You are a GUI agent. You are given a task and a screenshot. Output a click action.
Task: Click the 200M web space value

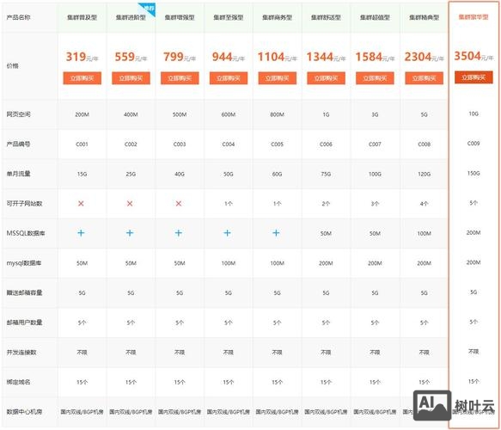82,114
